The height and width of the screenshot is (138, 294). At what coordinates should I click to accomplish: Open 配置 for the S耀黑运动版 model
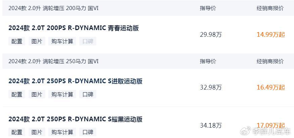[17, 132]
